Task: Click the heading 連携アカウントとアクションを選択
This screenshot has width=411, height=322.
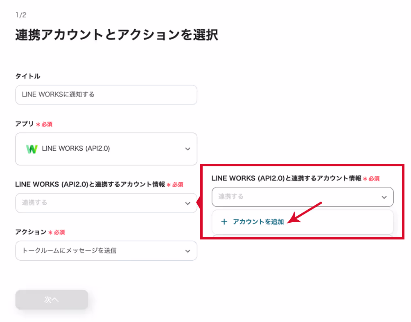Action: click(117, 35)
